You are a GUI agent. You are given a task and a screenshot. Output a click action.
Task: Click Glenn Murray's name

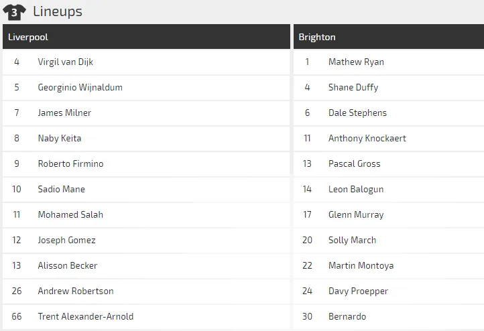point(356,214)
